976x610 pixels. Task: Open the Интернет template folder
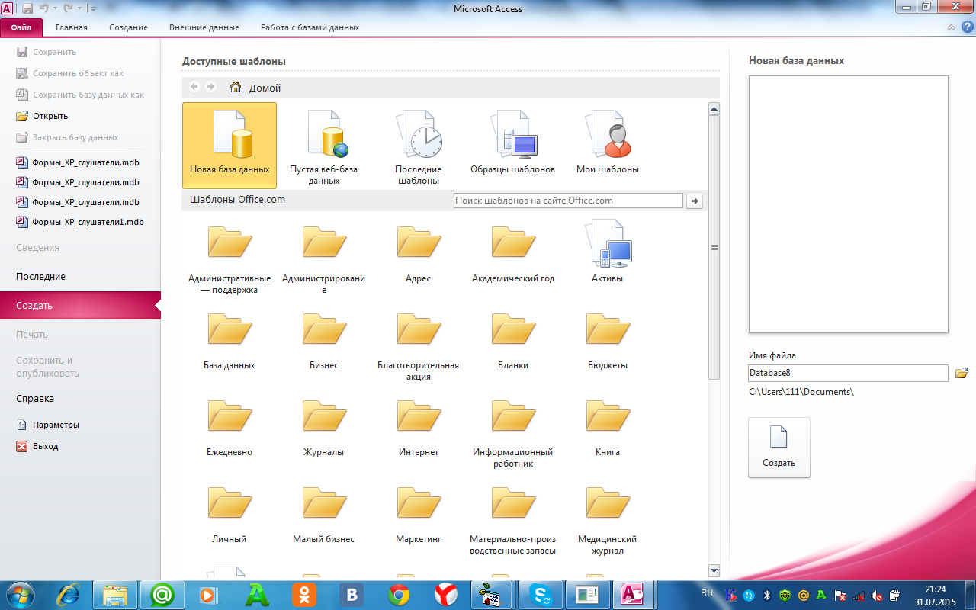pos(419,429)
